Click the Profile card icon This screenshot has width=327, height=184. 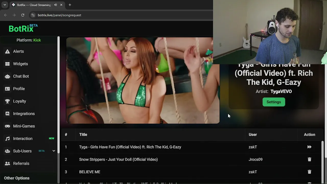[x=7, y=89]
